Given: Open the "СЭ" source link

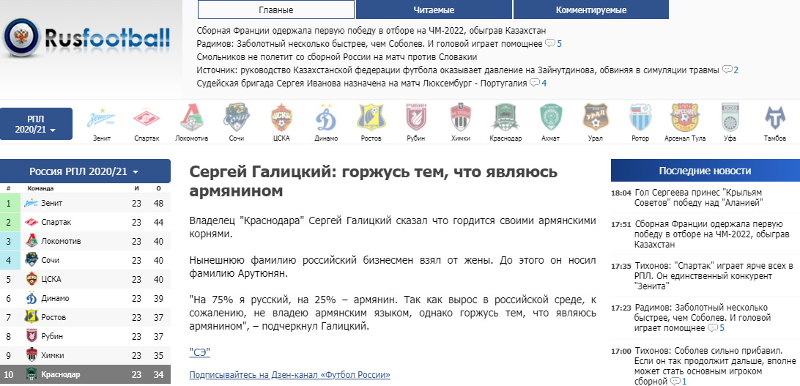Looking at the screenshot, I should pos(199,352).
